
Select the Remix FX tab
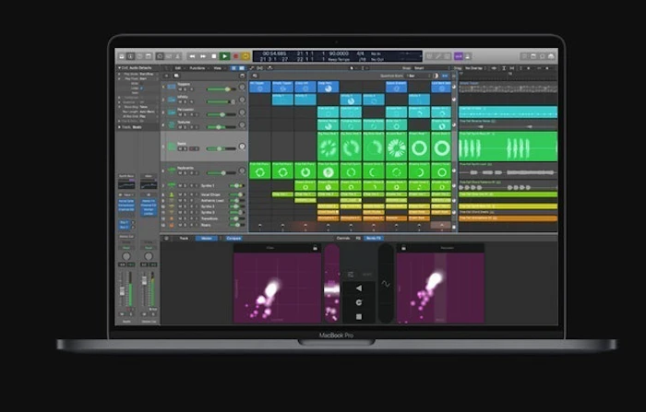[374, 239]
